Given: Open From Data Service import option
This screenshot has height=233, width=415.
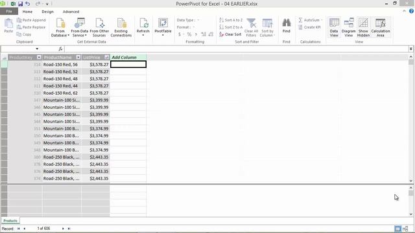Looking at the screenshot, I should 79,27.
